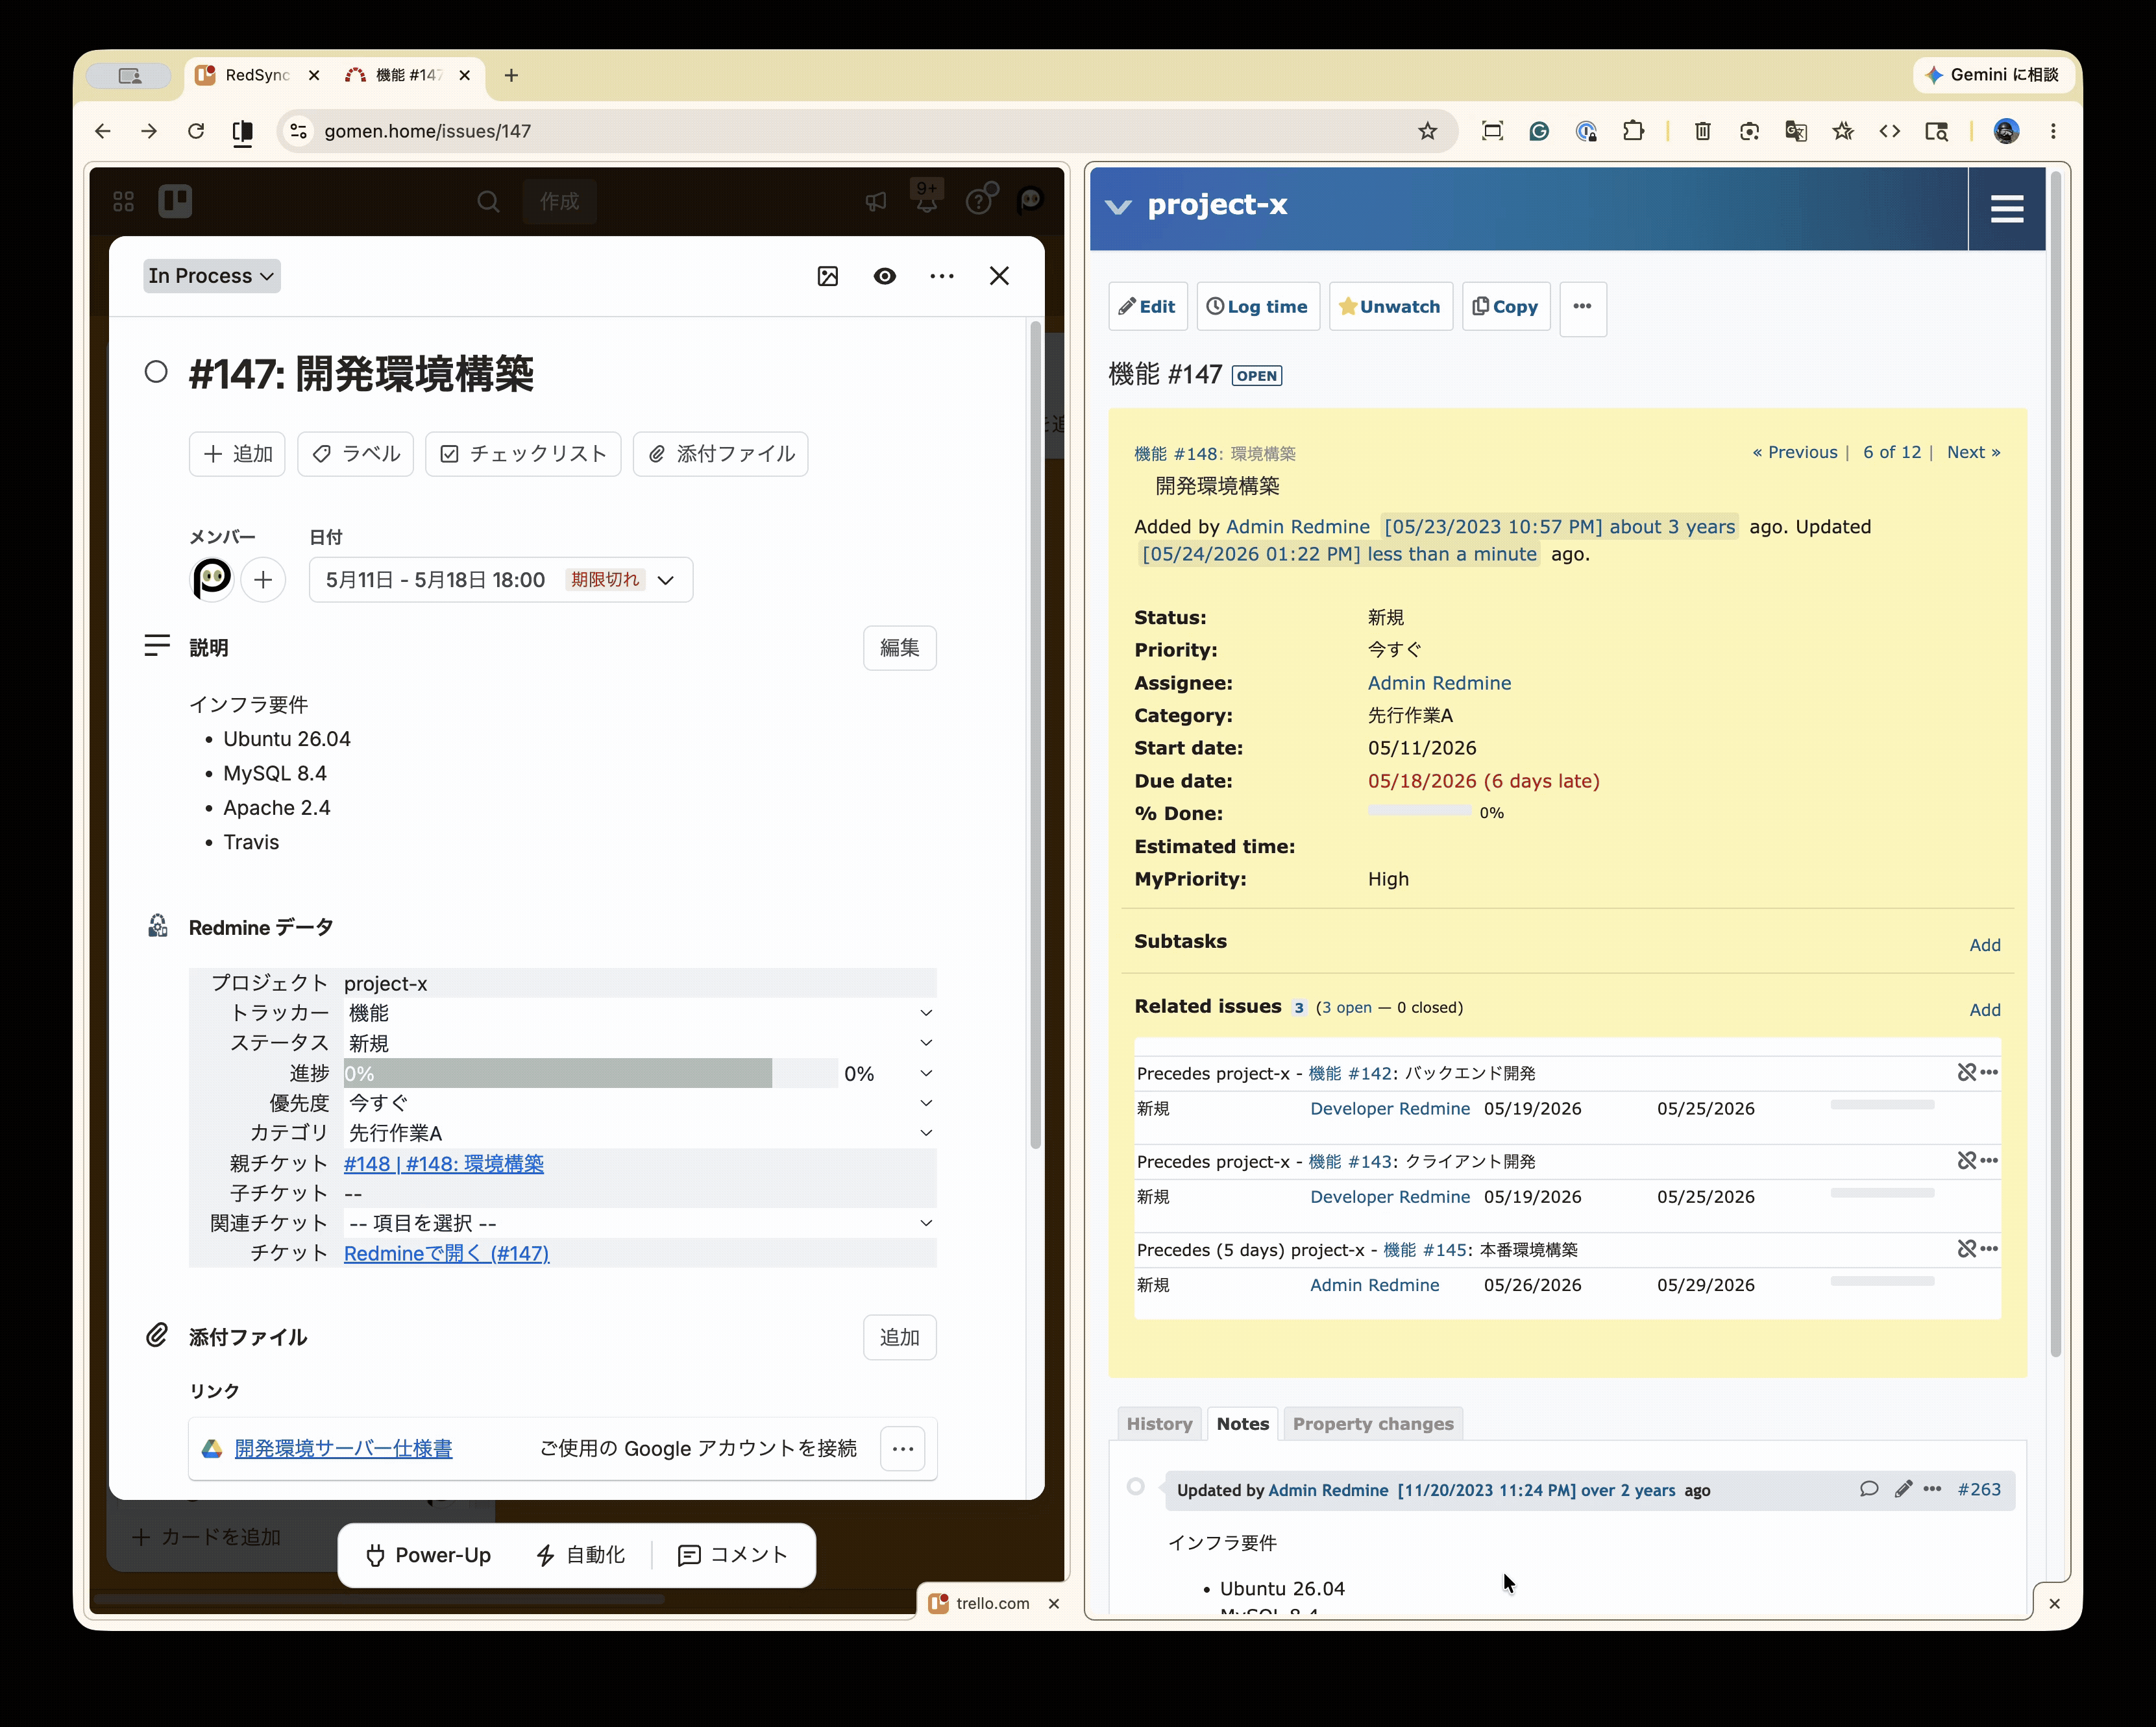Open parent ticket link #148 環境構築
This screenshot has width=2156, height=1727.
point(444,1163)
